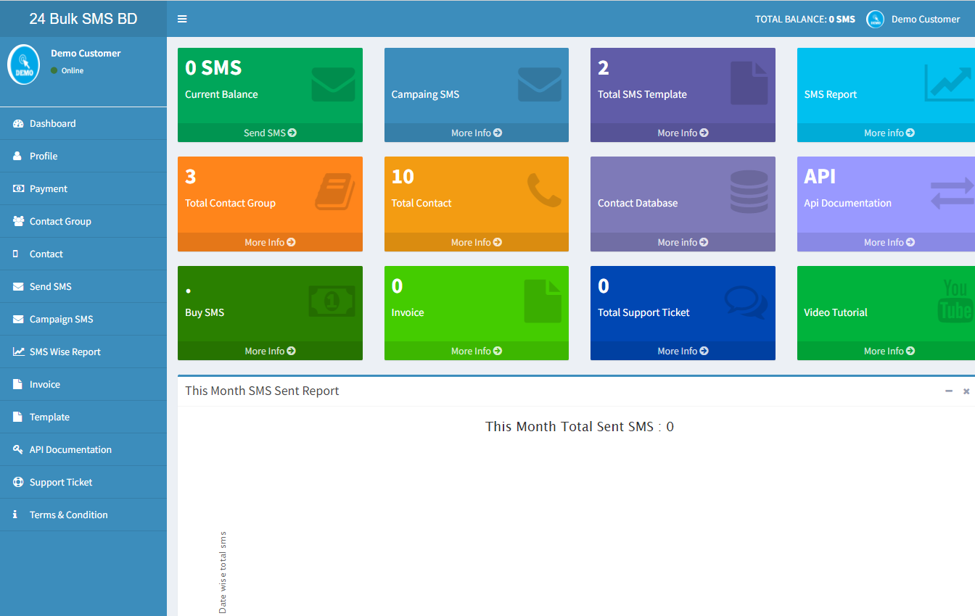Open Contact Group in the sidebar
Screen dimensions: 975x616
[x=60, y=222]
